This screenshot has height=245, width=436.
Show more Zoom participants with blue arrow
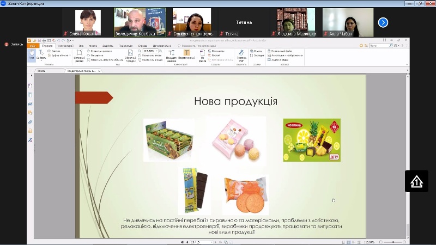383,22
